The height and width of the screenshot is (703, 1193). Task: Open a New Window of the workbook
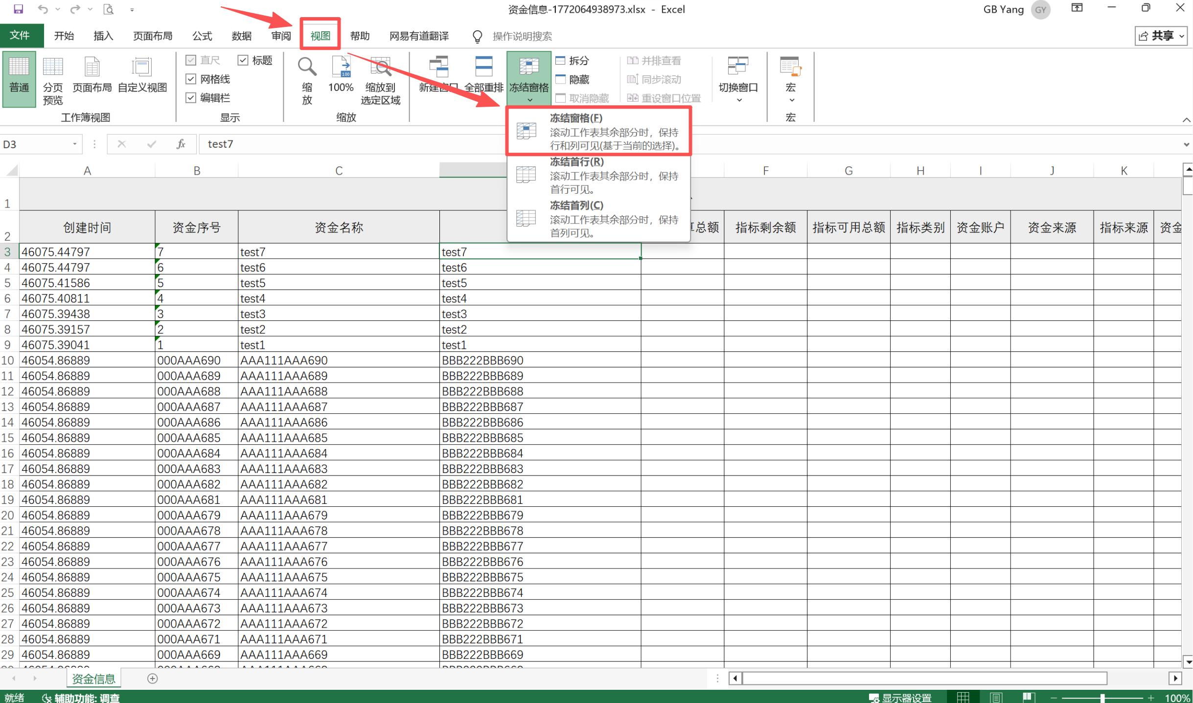(x=438, y=75)
